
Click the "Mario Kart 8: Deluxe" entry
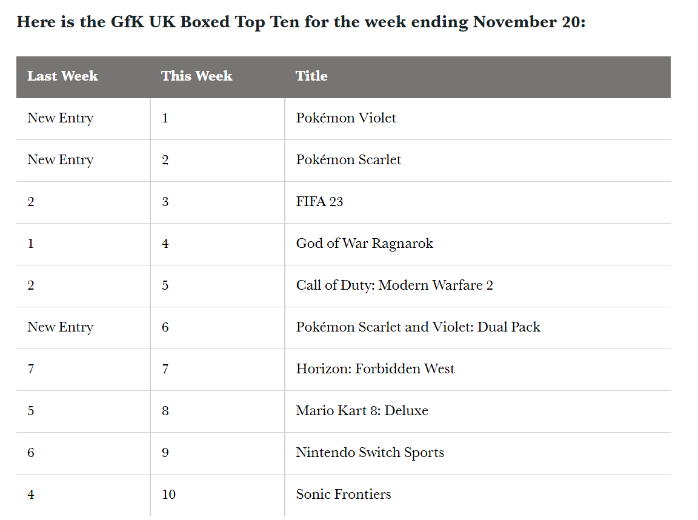[x=362, y=411]
